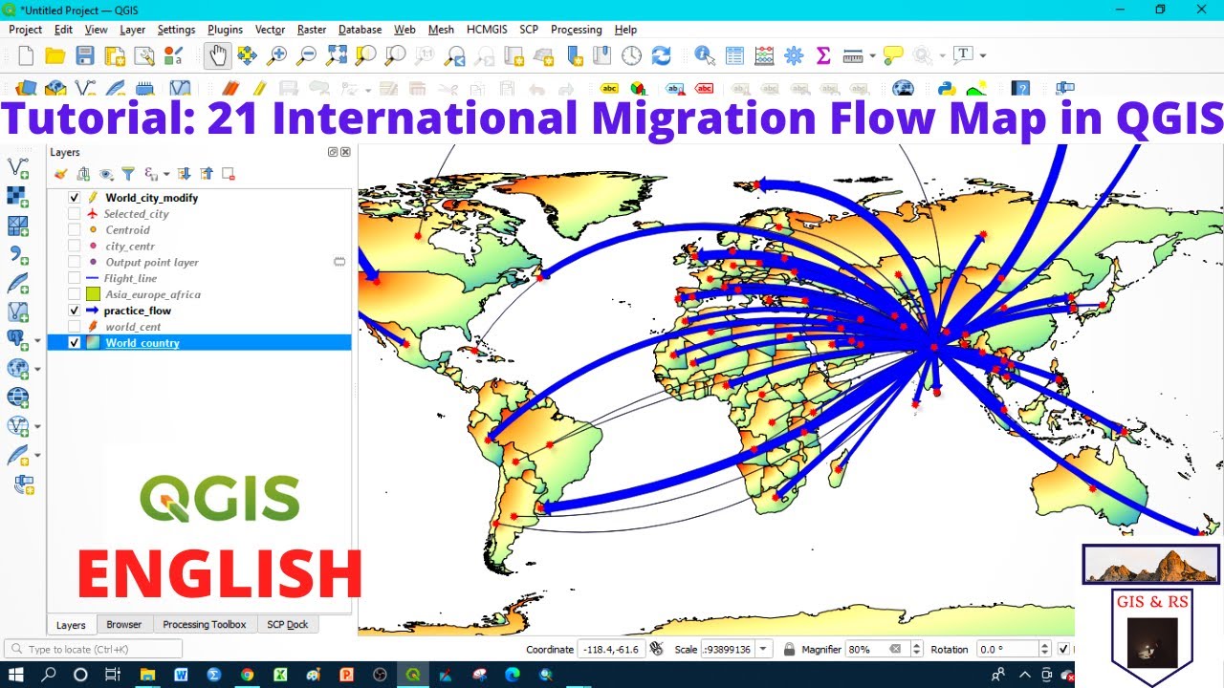
Task: Select the Measure ruler tool
Action: [853, 55]
